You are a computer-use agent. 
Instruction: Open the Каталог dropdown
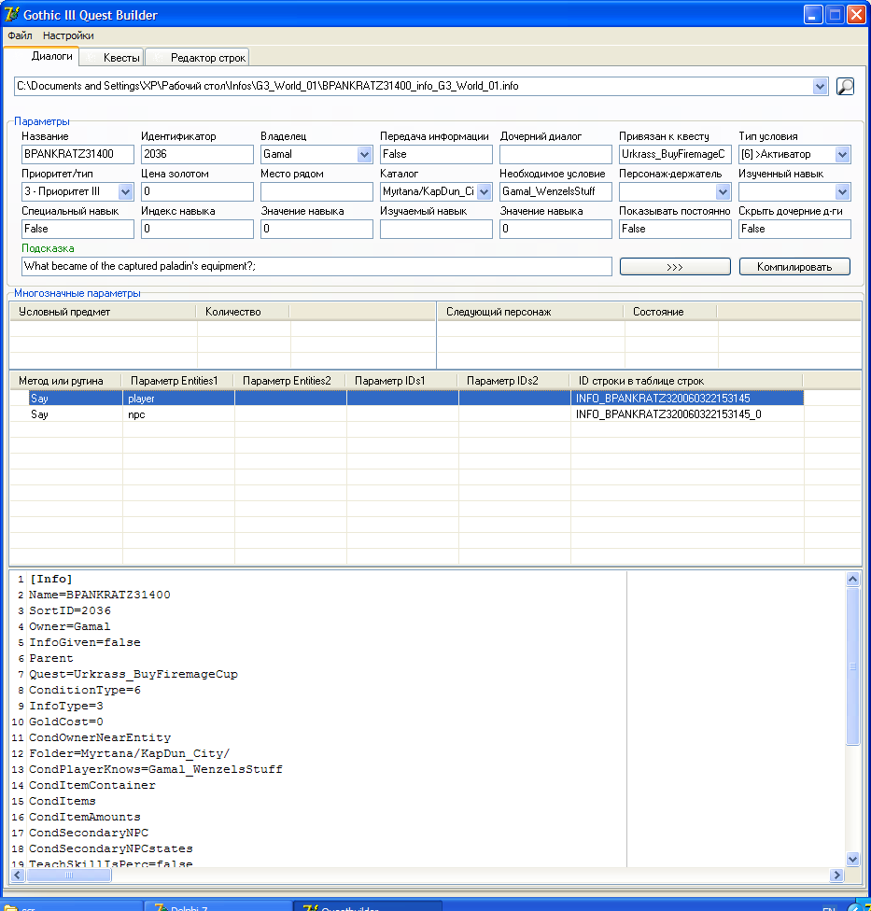pos(484,191)
